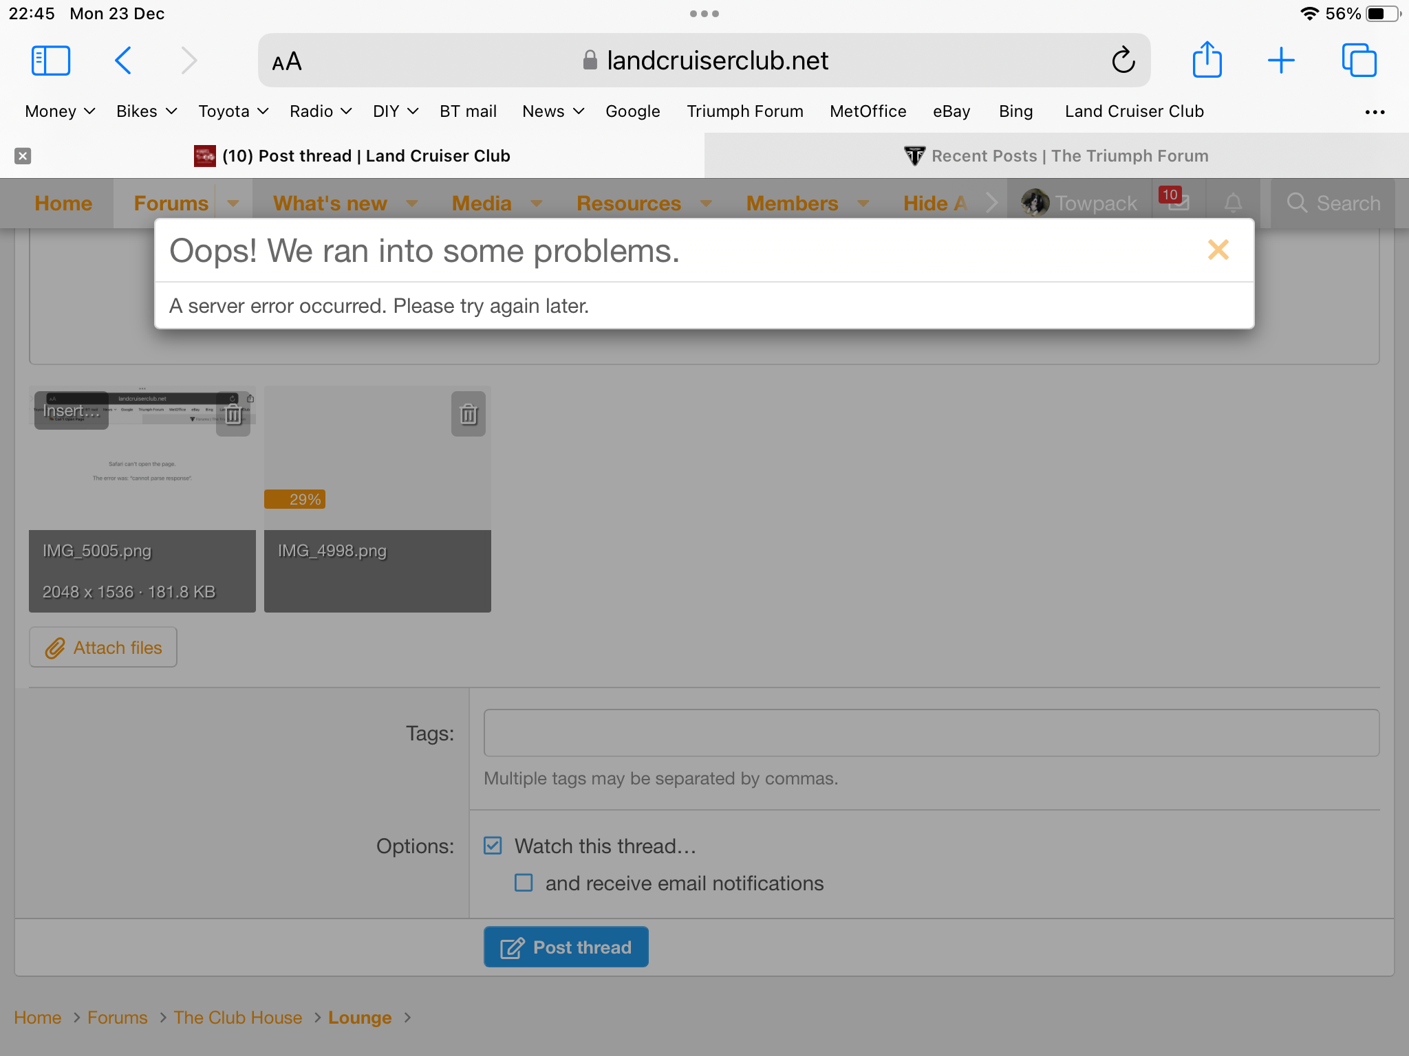Open the Lounge breadcrumb

tap(360, 1017)
